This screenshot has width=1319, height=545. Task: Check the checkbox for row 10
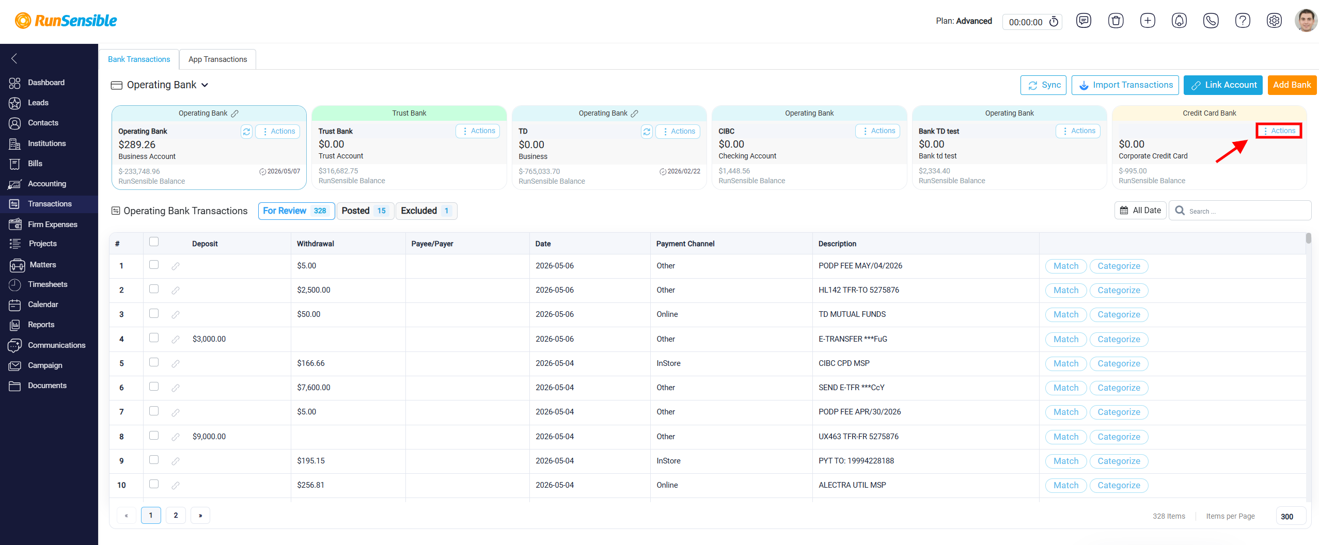154,484
